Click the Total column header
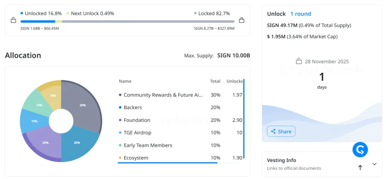Screen dimensions: 386x179 point(215,81)
